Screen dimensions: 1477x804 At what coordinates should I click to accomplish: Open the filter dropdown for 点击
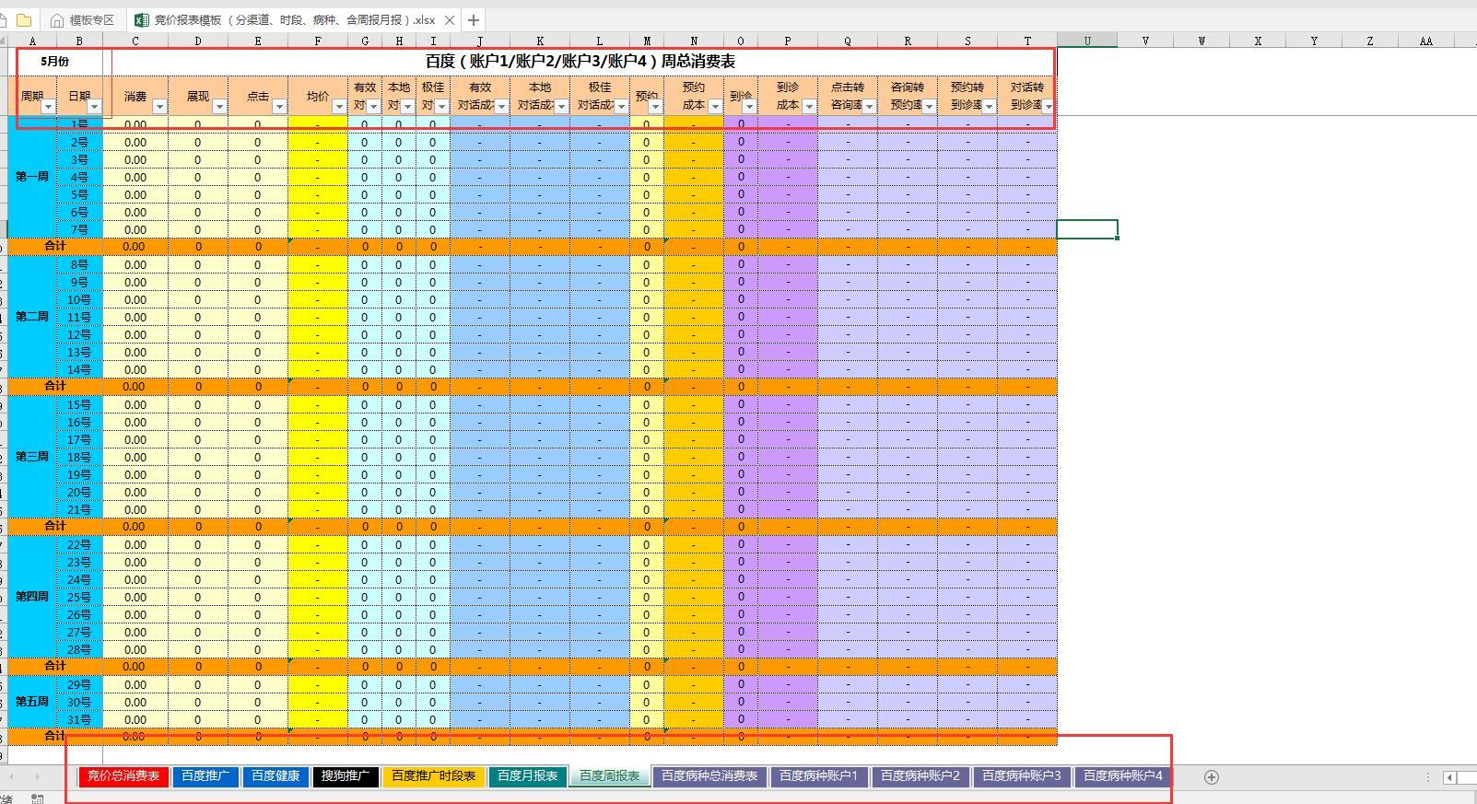(279, 107)
